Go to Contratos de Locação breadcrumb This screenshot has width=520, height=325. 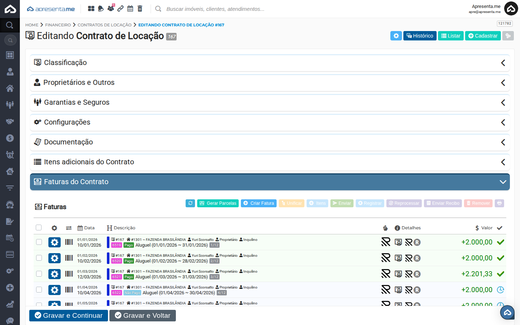[x=104, y=25]
